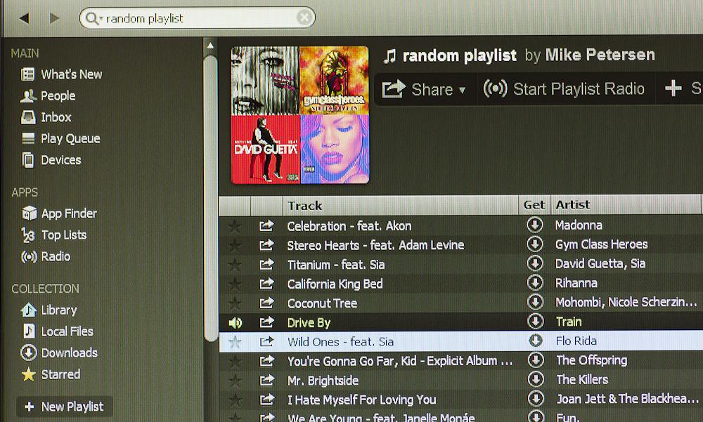The height and width of the screenshot is (422, 703).
Task: Click the speaker icon beside Drive By
Action: point(235,323)
